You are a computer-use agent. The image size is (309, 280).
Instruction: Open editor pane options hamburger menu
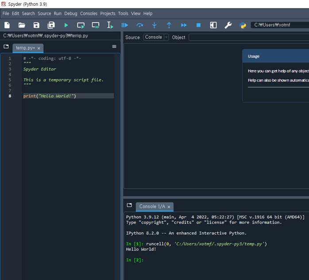click(x=114, y=46)
